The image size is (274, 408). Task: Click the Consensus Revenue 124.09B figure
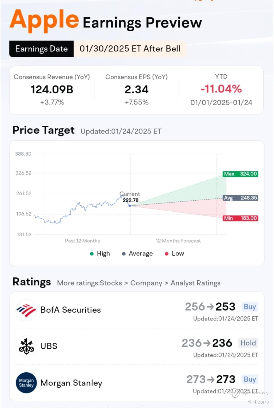click(52, 90)
